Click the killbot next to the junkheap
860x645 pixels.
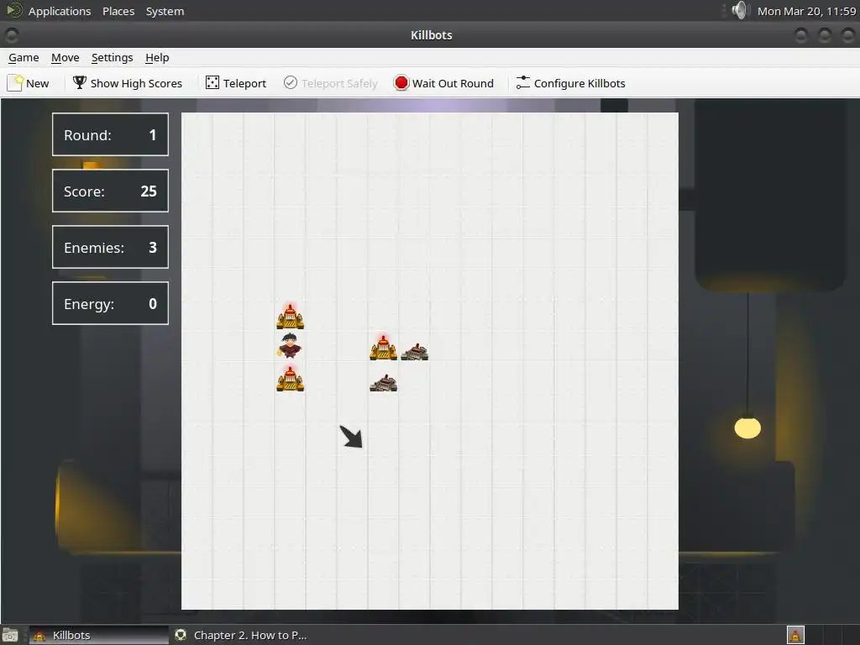coord(383,347)
